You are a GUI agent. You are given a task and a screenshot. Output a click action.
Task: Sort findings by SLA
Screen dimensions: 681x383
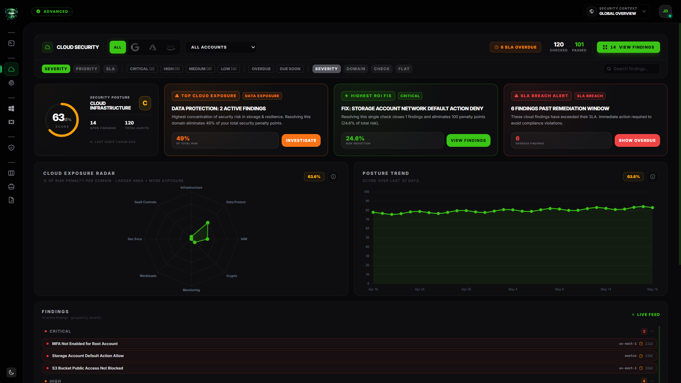click(x=111, y=69)
